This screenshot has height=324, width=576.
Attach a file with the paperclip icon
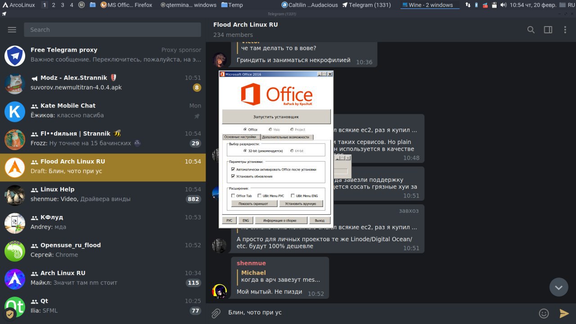tap(216, 313)
